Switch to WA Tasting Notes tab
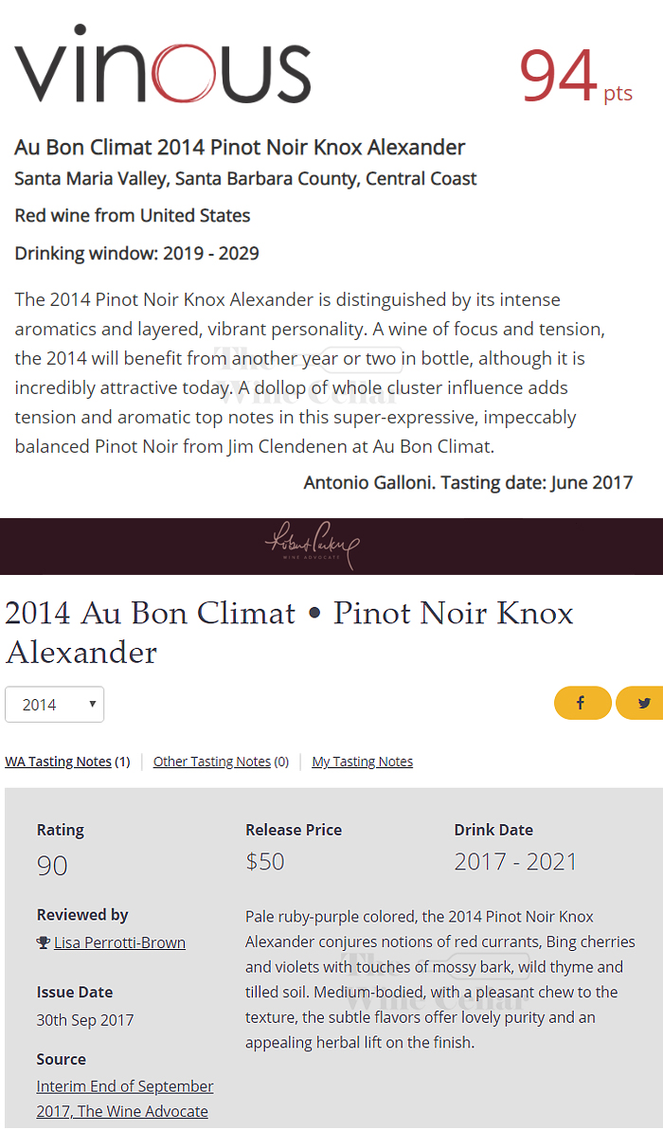Viewport: 663px width, 1130px height. click(67, 761)
